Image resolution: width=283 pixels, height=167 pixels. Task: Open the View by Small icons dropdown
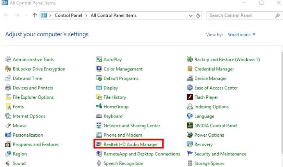(x=242, y=35)
